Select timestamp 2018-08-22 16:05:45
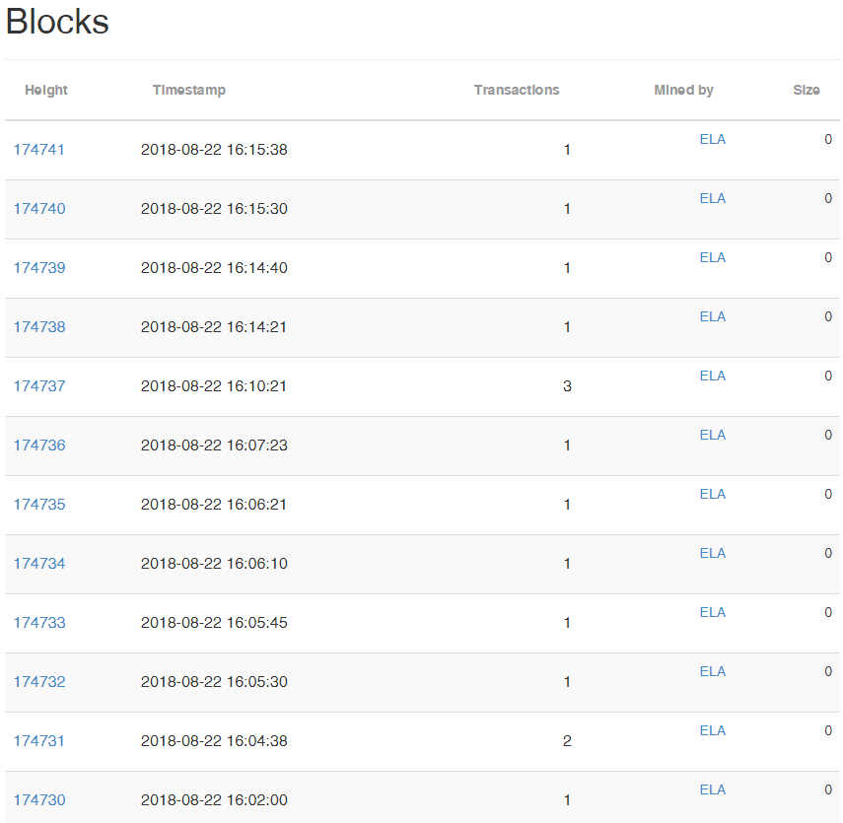Viewport: 843px width, 823px height. (x=214, y=623)
